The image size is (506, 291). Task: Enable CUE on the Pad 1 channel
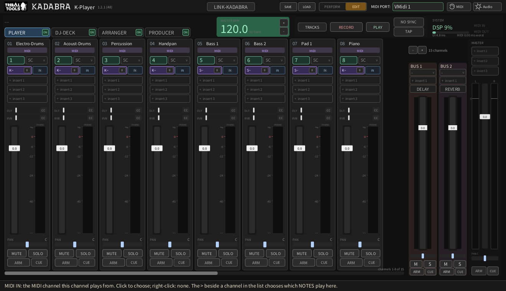pyautogui.click(x=324, y=263)
